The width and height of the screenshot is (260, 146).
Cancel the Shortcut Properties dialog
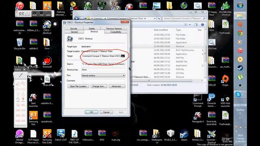click(x=106, y=112)
